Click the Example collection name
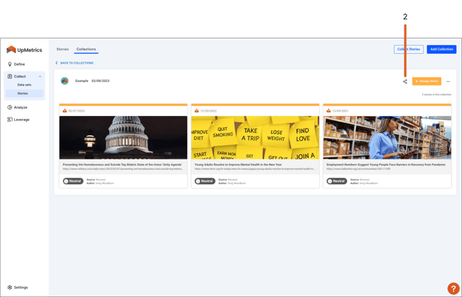This screenshot has height=297, width=462. coord(81,81)
